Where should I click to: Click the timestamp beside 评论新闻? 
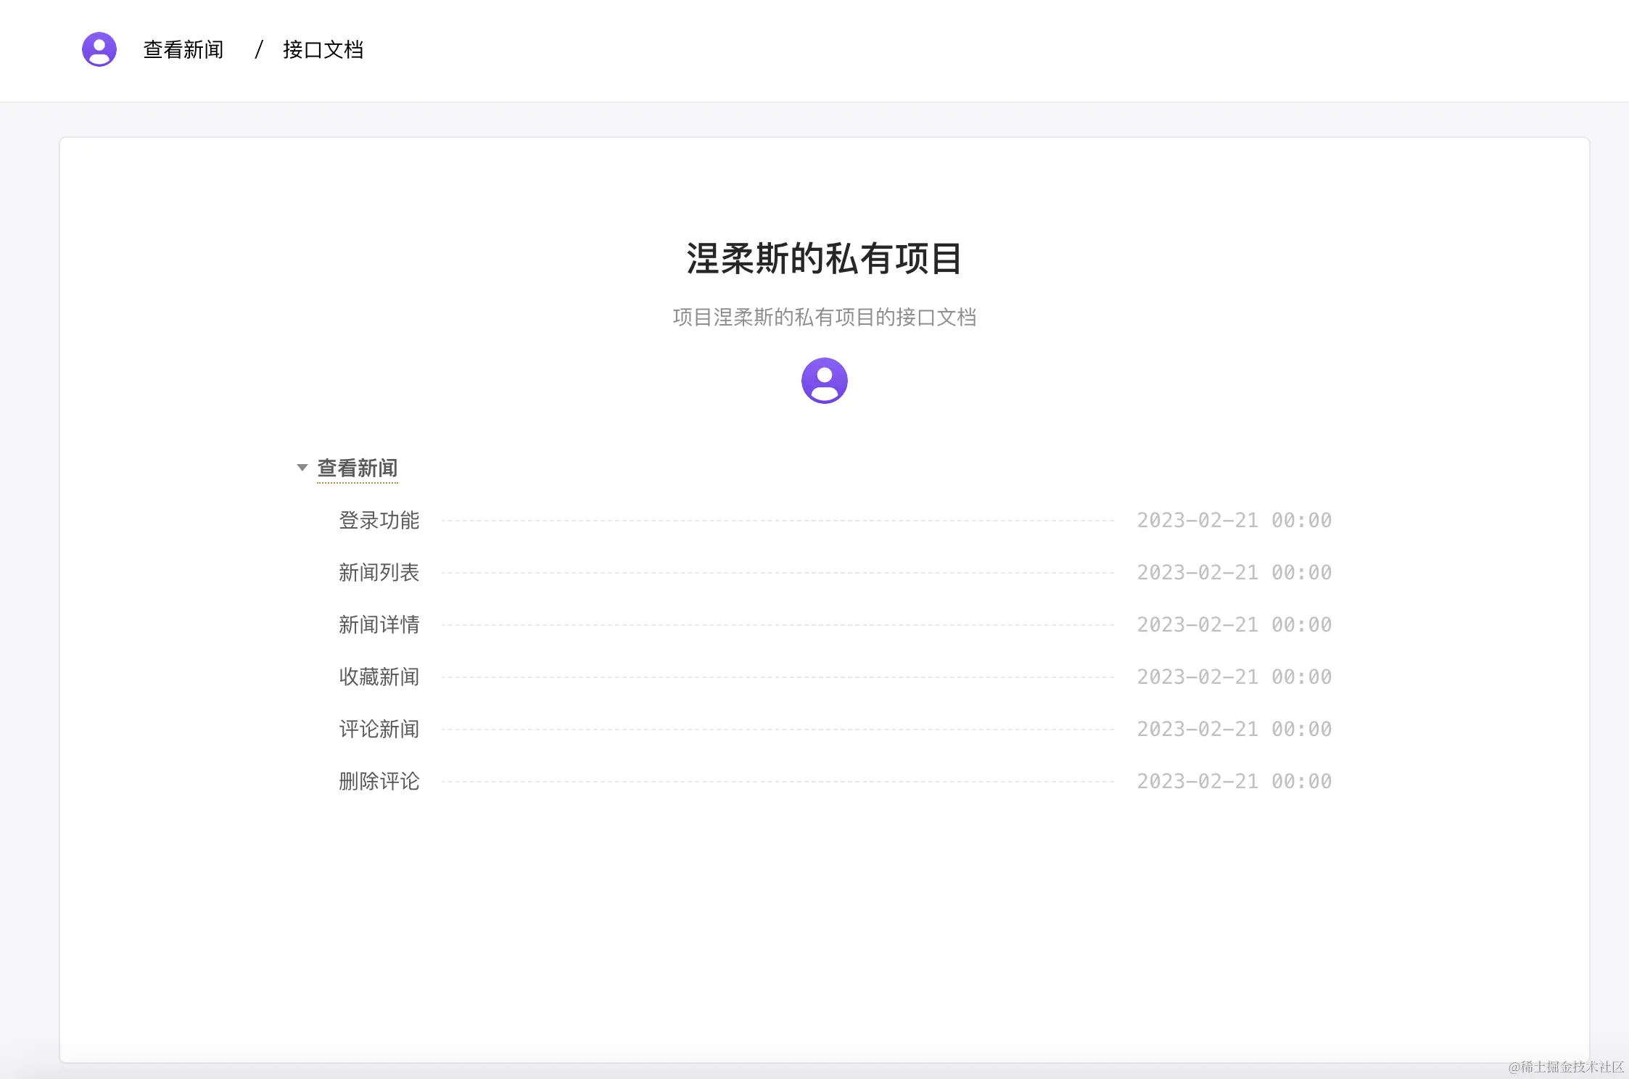pyautogui.click(x=1234, y=729)
